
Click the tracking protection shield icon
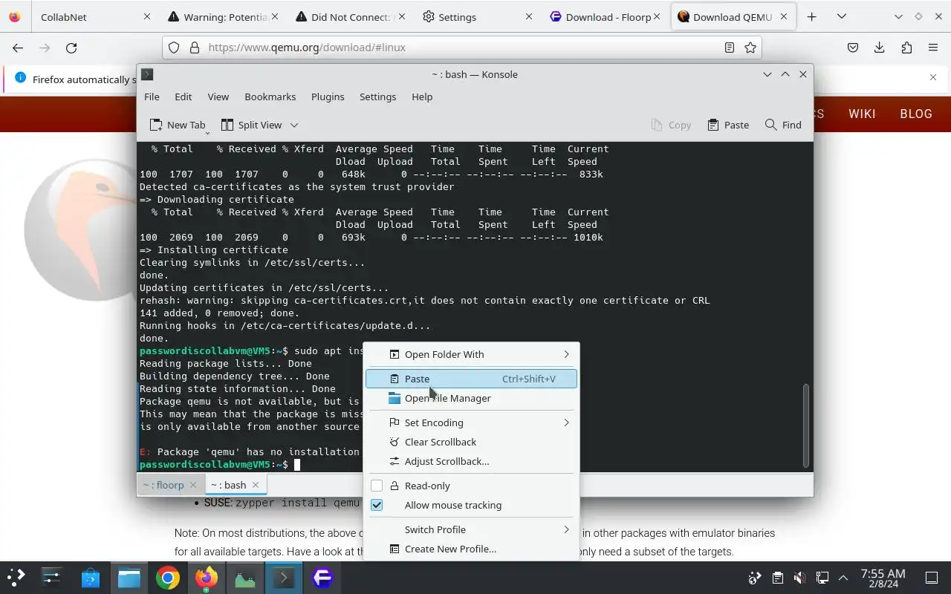tap(174, 48)
